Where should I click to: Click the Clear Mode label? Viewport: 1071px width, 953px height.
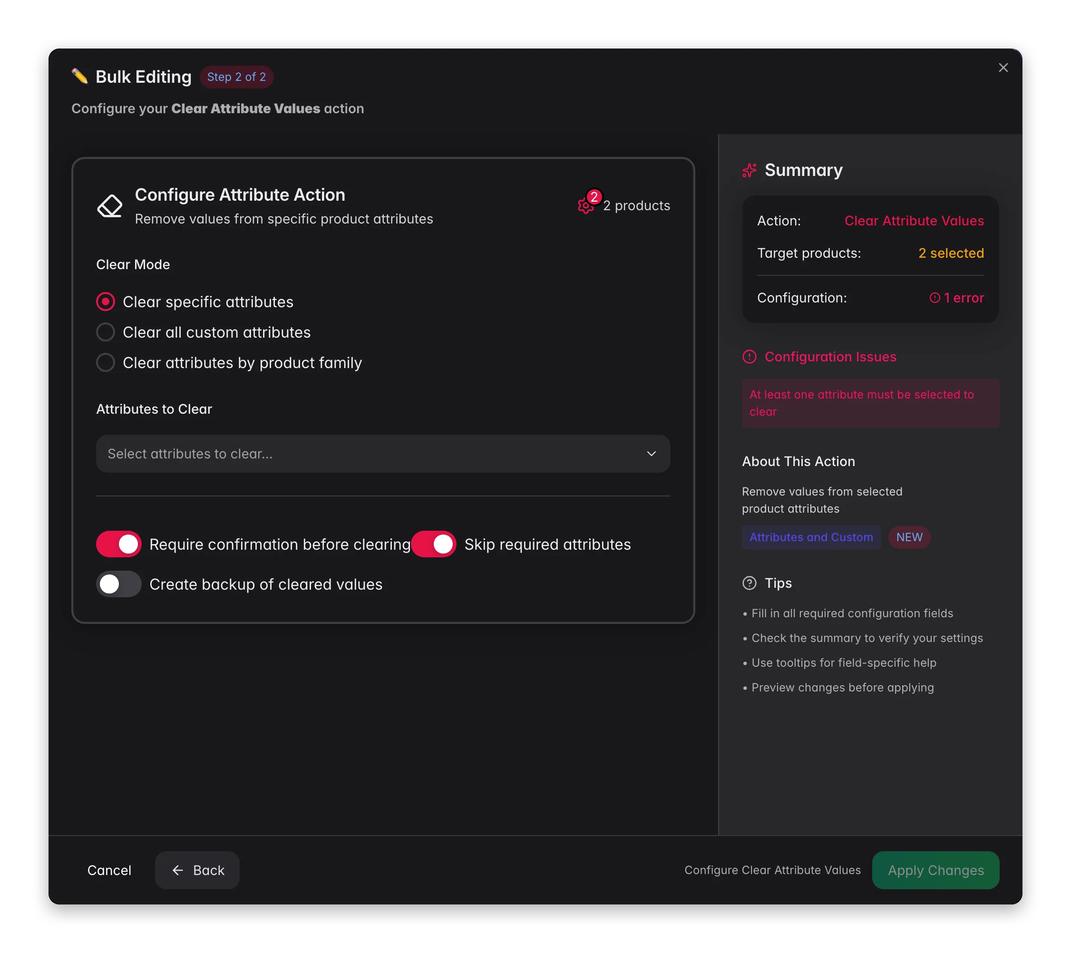pos(133,264)
